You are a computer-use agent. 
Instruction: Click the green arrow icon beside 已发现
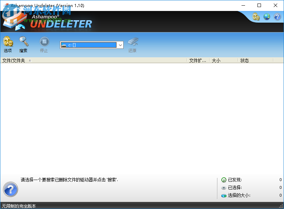(x=224, y=180)
